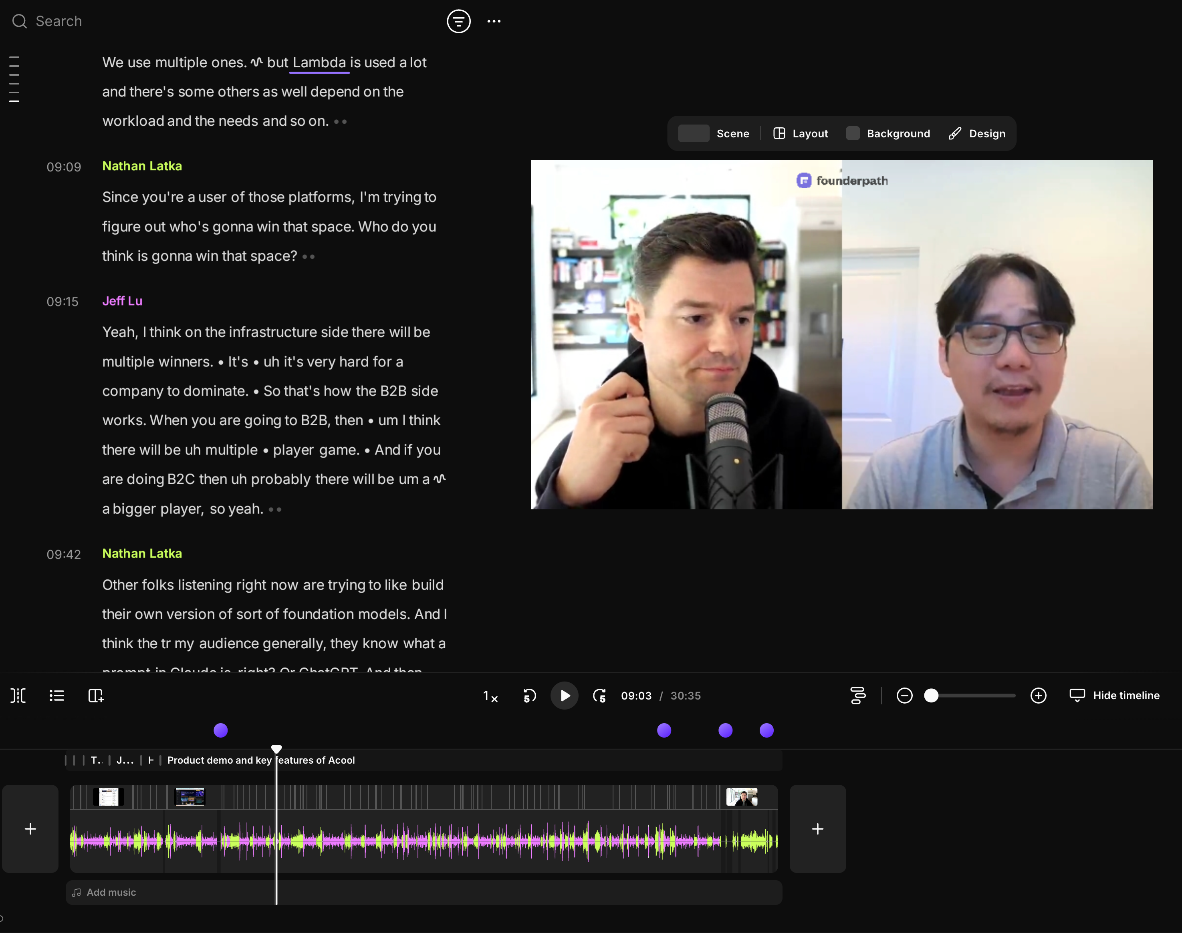Click the pink and green audio waveform track
The width and height of the screenshot is (1182, 933).
point(424,841)
